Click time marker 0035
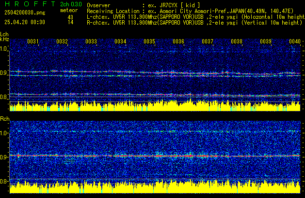 [149, 42]
